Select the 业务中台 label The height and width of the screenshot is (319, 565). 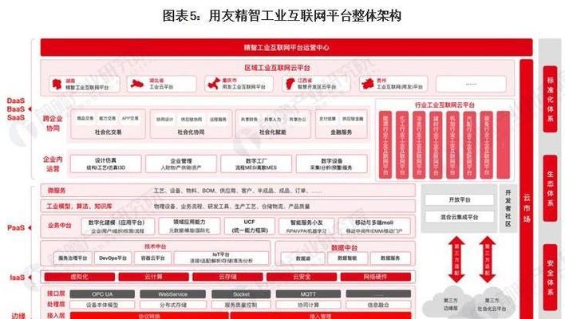[x=60, y=226]
